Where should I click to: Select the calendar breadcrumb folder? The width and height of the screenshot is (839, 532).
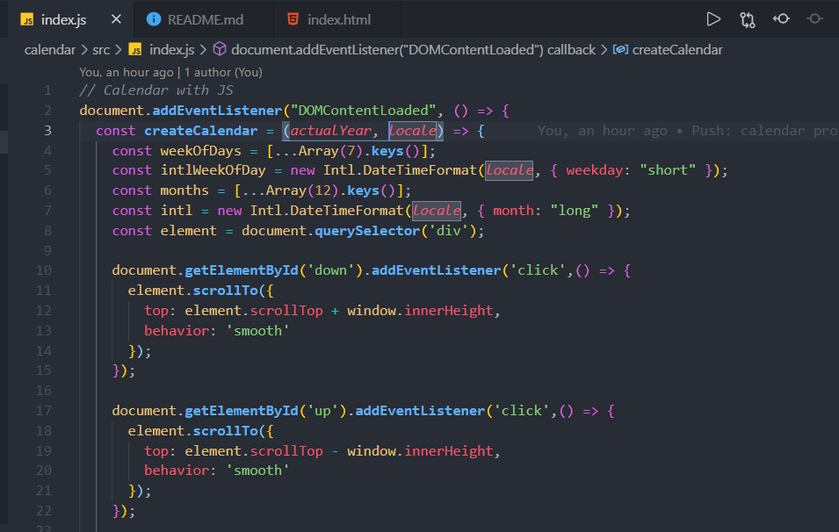pos(50,50)
